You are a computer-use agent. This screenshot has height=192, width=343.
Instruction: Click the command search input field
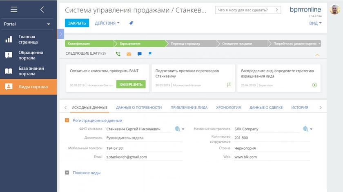245,10
